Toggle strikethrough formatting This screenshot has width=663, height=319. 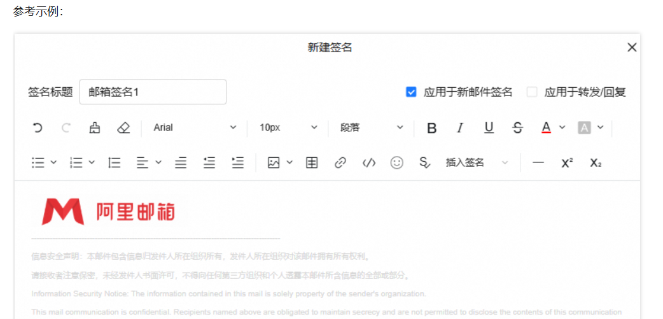click(517, 128)
